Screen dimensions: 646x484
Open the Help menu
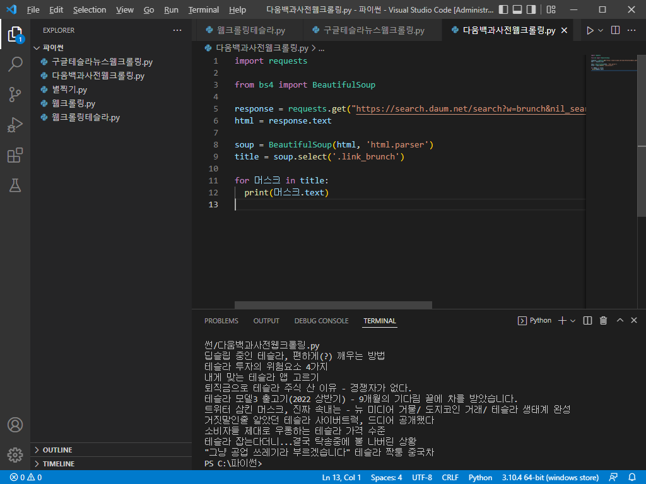point(237,10)
